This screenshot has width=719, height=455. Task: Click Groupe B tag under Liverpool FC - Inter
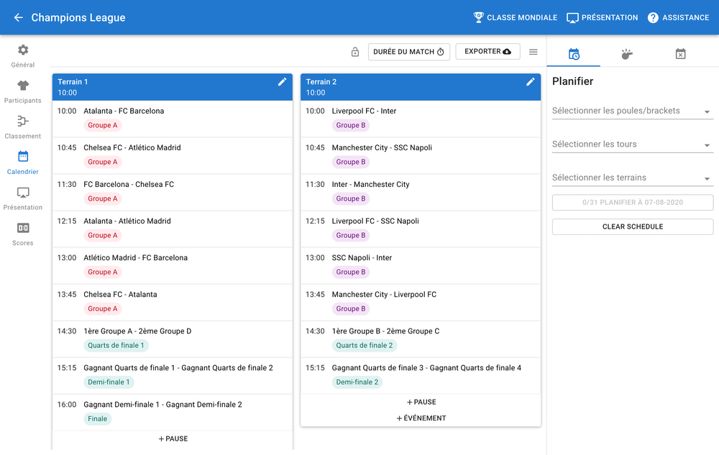pyautogui.click(x=351, y=126)
